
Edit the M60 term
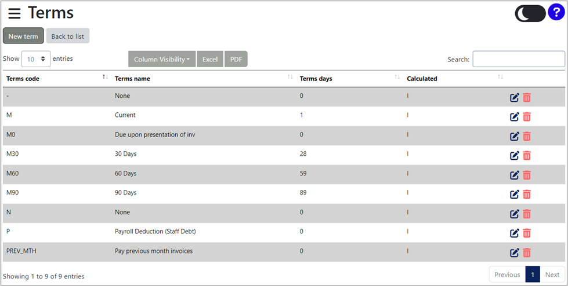click(x=515, y=175)
